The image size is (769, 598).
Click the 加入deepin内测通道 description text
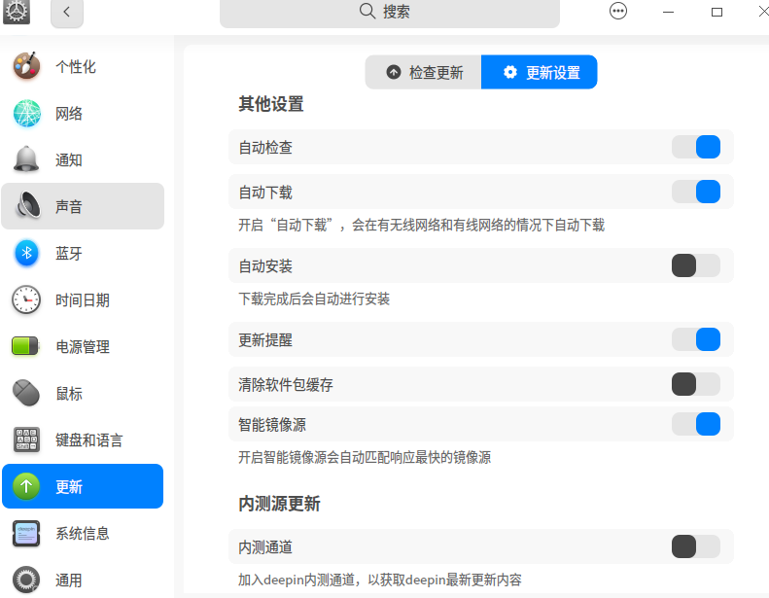(x=379, y=580)
